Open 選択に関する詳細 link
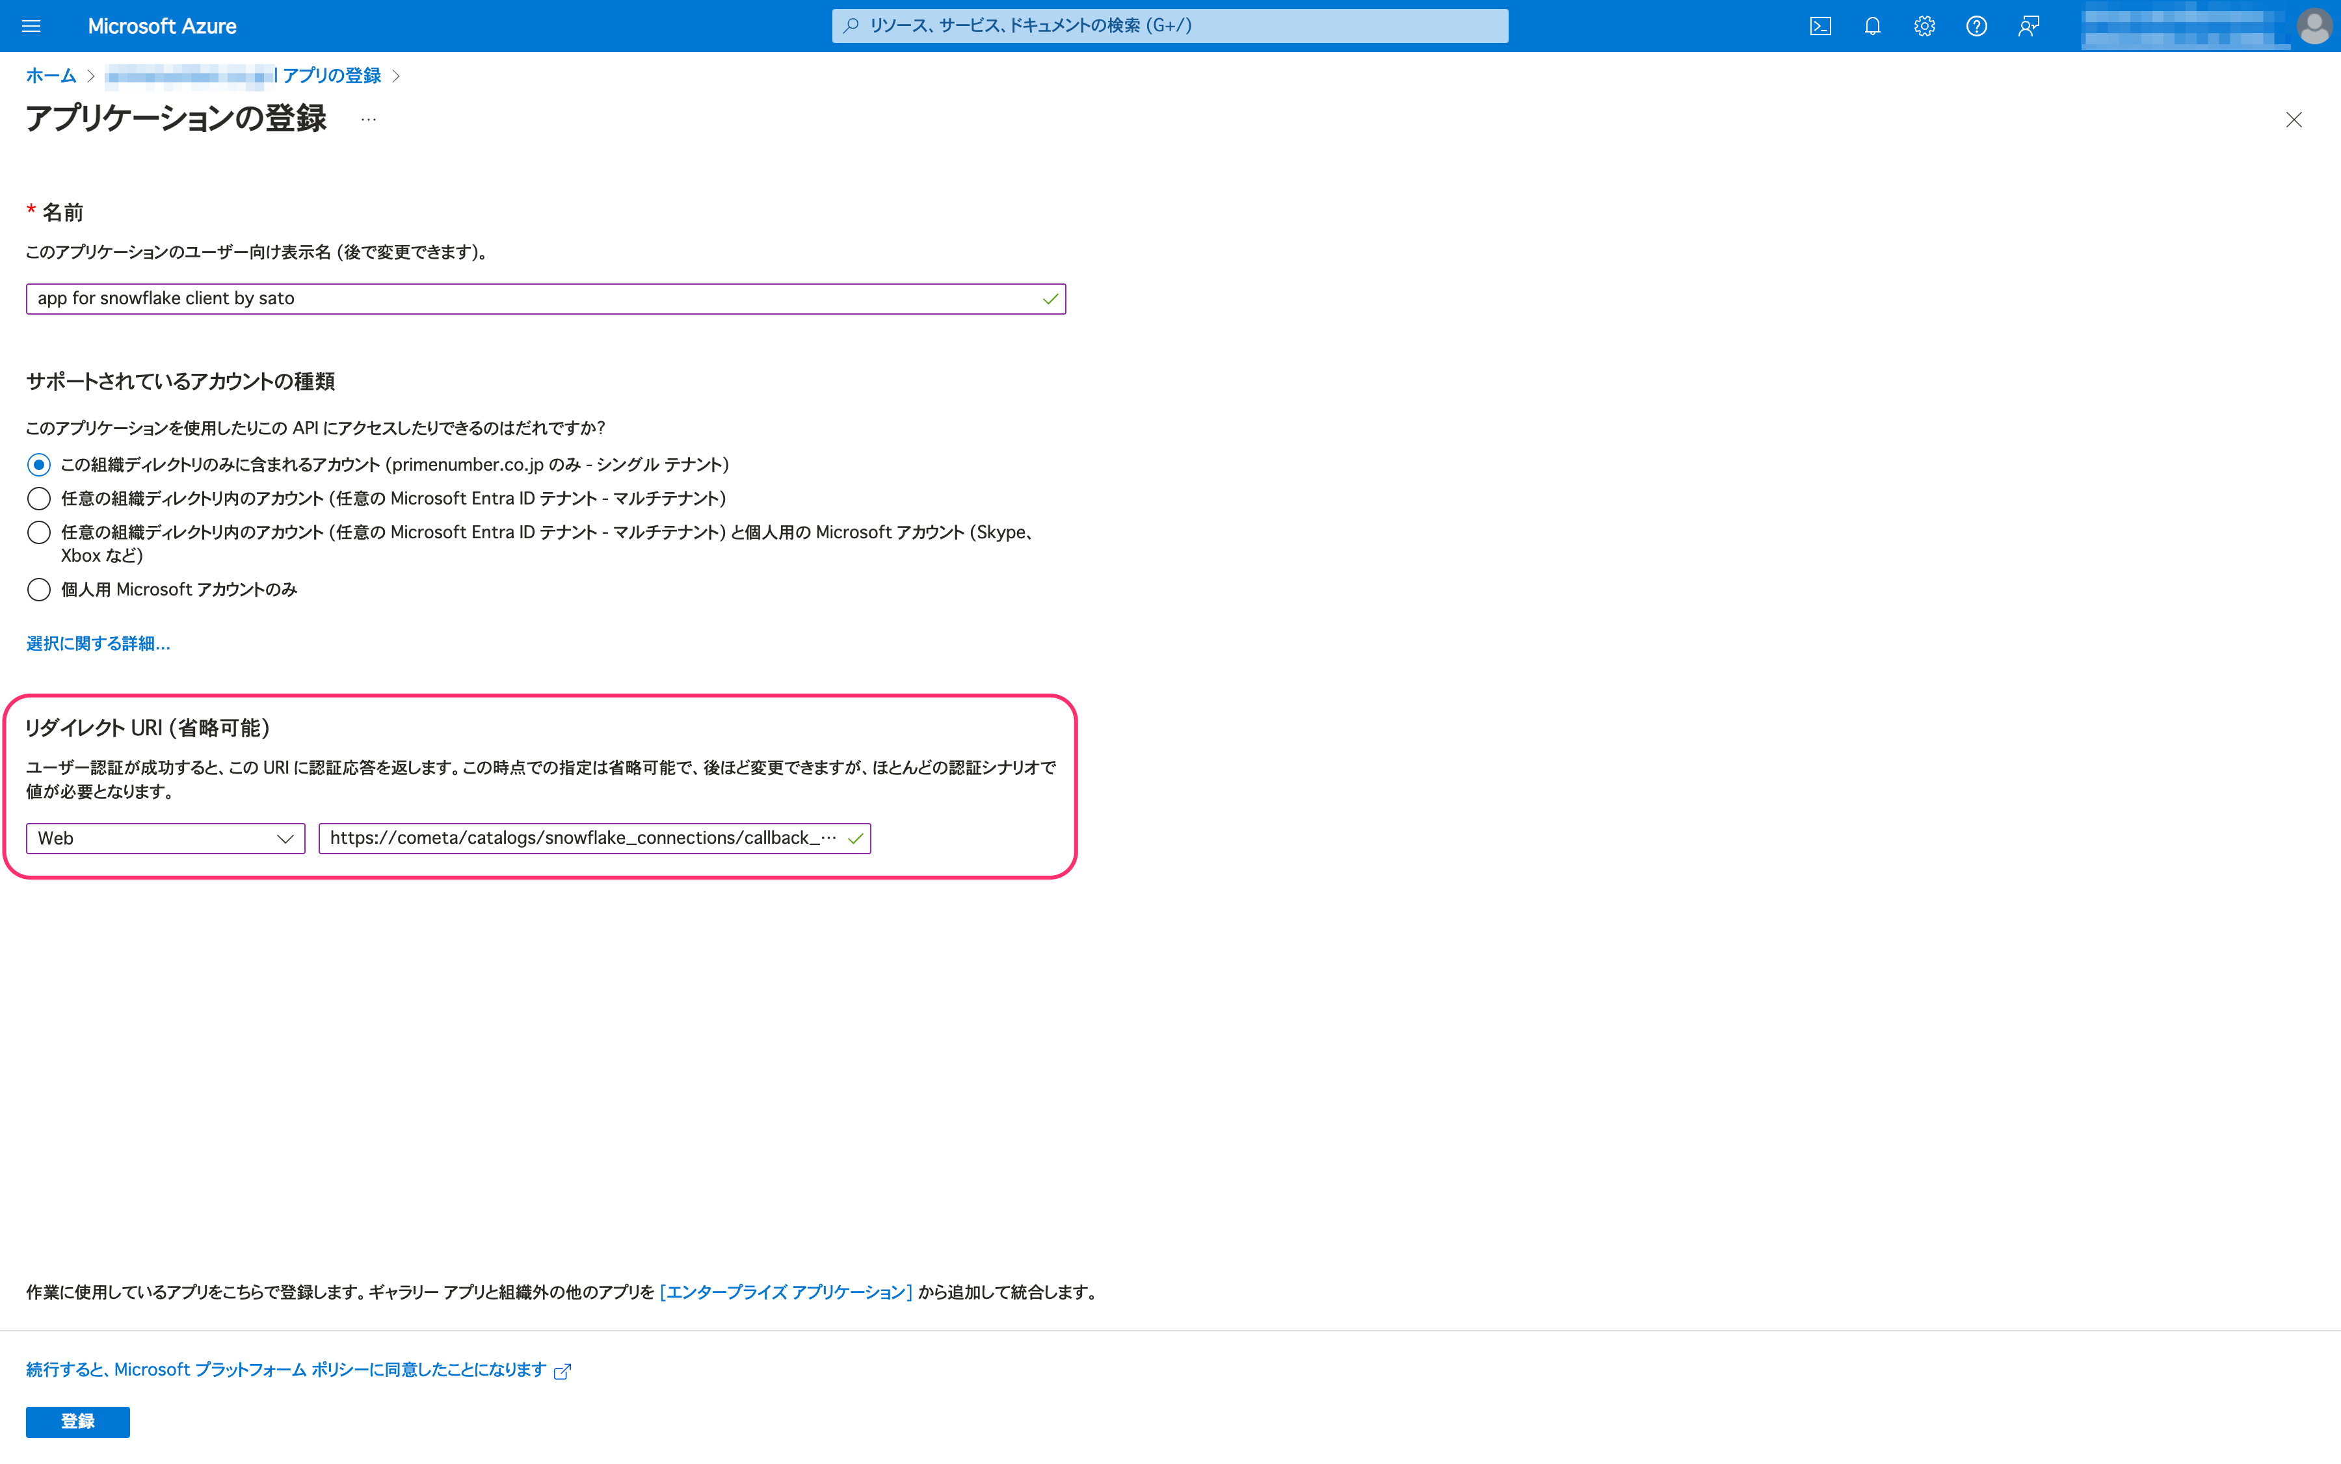2341x1464 pixels. coord(98,644)
